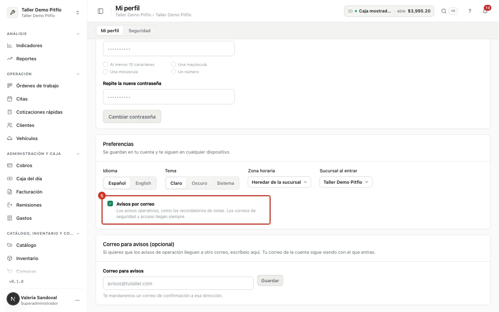Open the Zona horaria dropdown
Viewport: 499px width, 312px height.
[279, 182]
